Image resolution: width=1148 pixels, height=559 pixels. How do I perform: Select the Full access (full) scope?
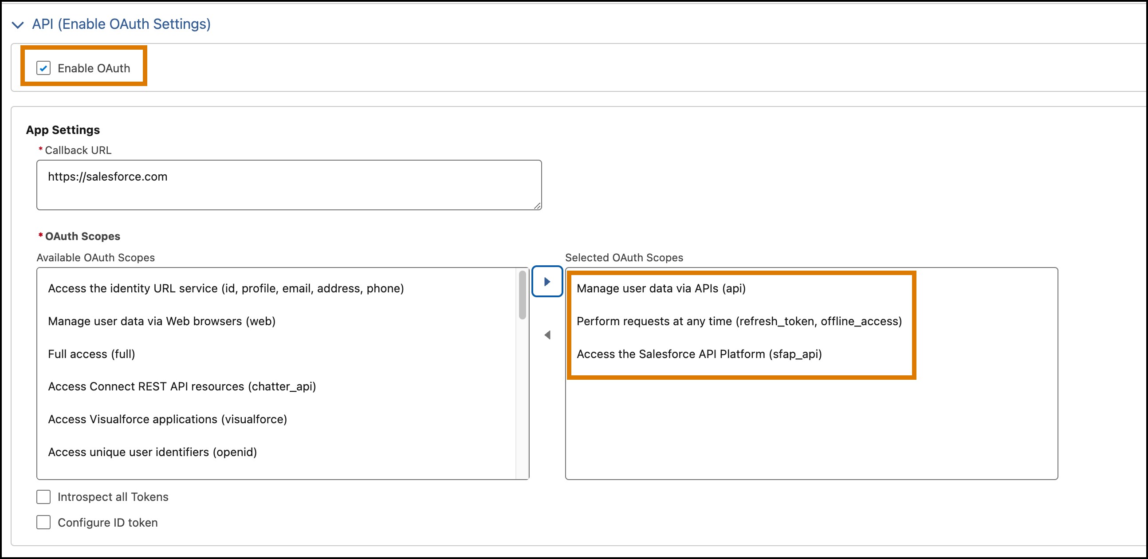[92, 354]
